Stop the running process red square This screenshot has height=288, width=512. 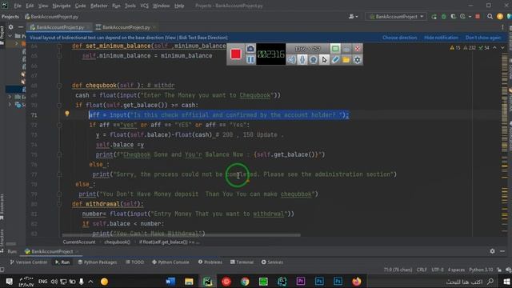tap(478, 17)
